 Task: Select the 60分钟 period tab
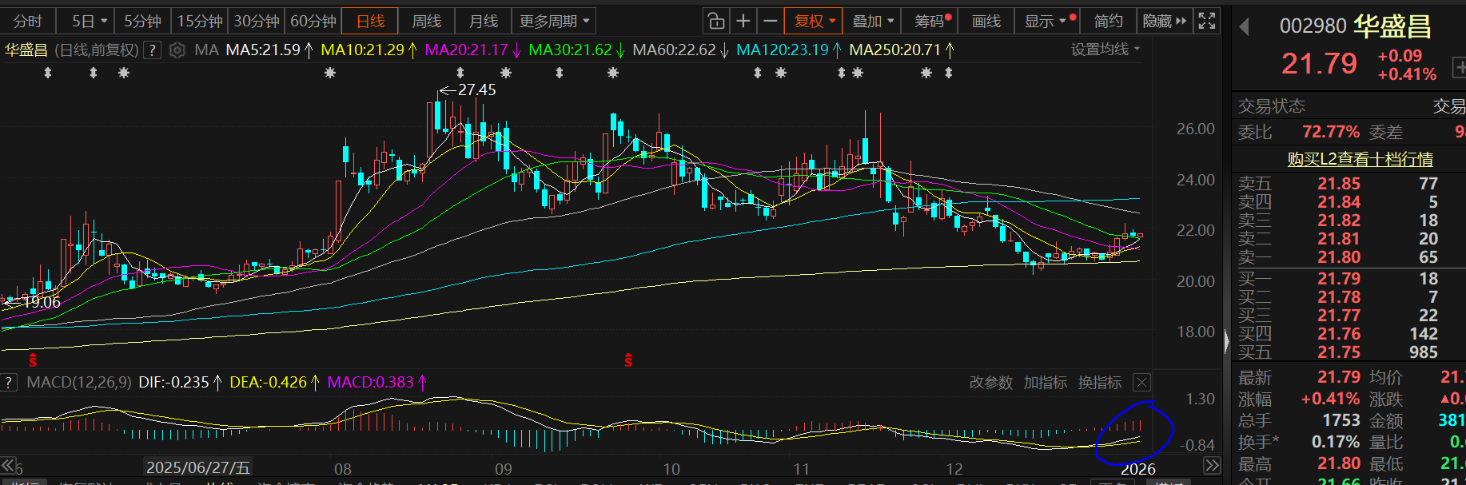(x=313, y=21)
